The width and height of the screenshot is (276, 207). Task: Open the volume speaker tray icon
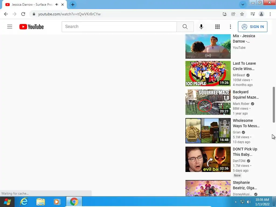[x=249, y=202]
